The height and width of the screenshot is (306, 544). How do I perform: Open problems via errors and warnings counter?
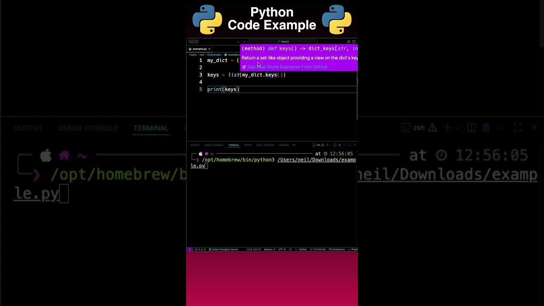click(x=200, y=249)
